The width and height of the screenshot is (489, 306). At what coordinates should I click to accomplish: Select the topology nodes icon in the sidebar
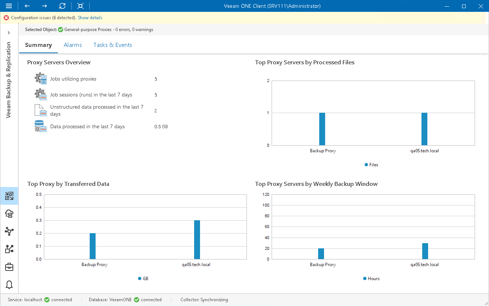pyautogui.click(x=9, y=231)
